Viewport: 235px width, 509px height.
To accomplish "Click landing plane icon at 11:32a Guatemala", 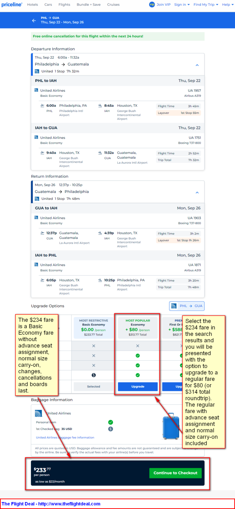I will [100, 152].
